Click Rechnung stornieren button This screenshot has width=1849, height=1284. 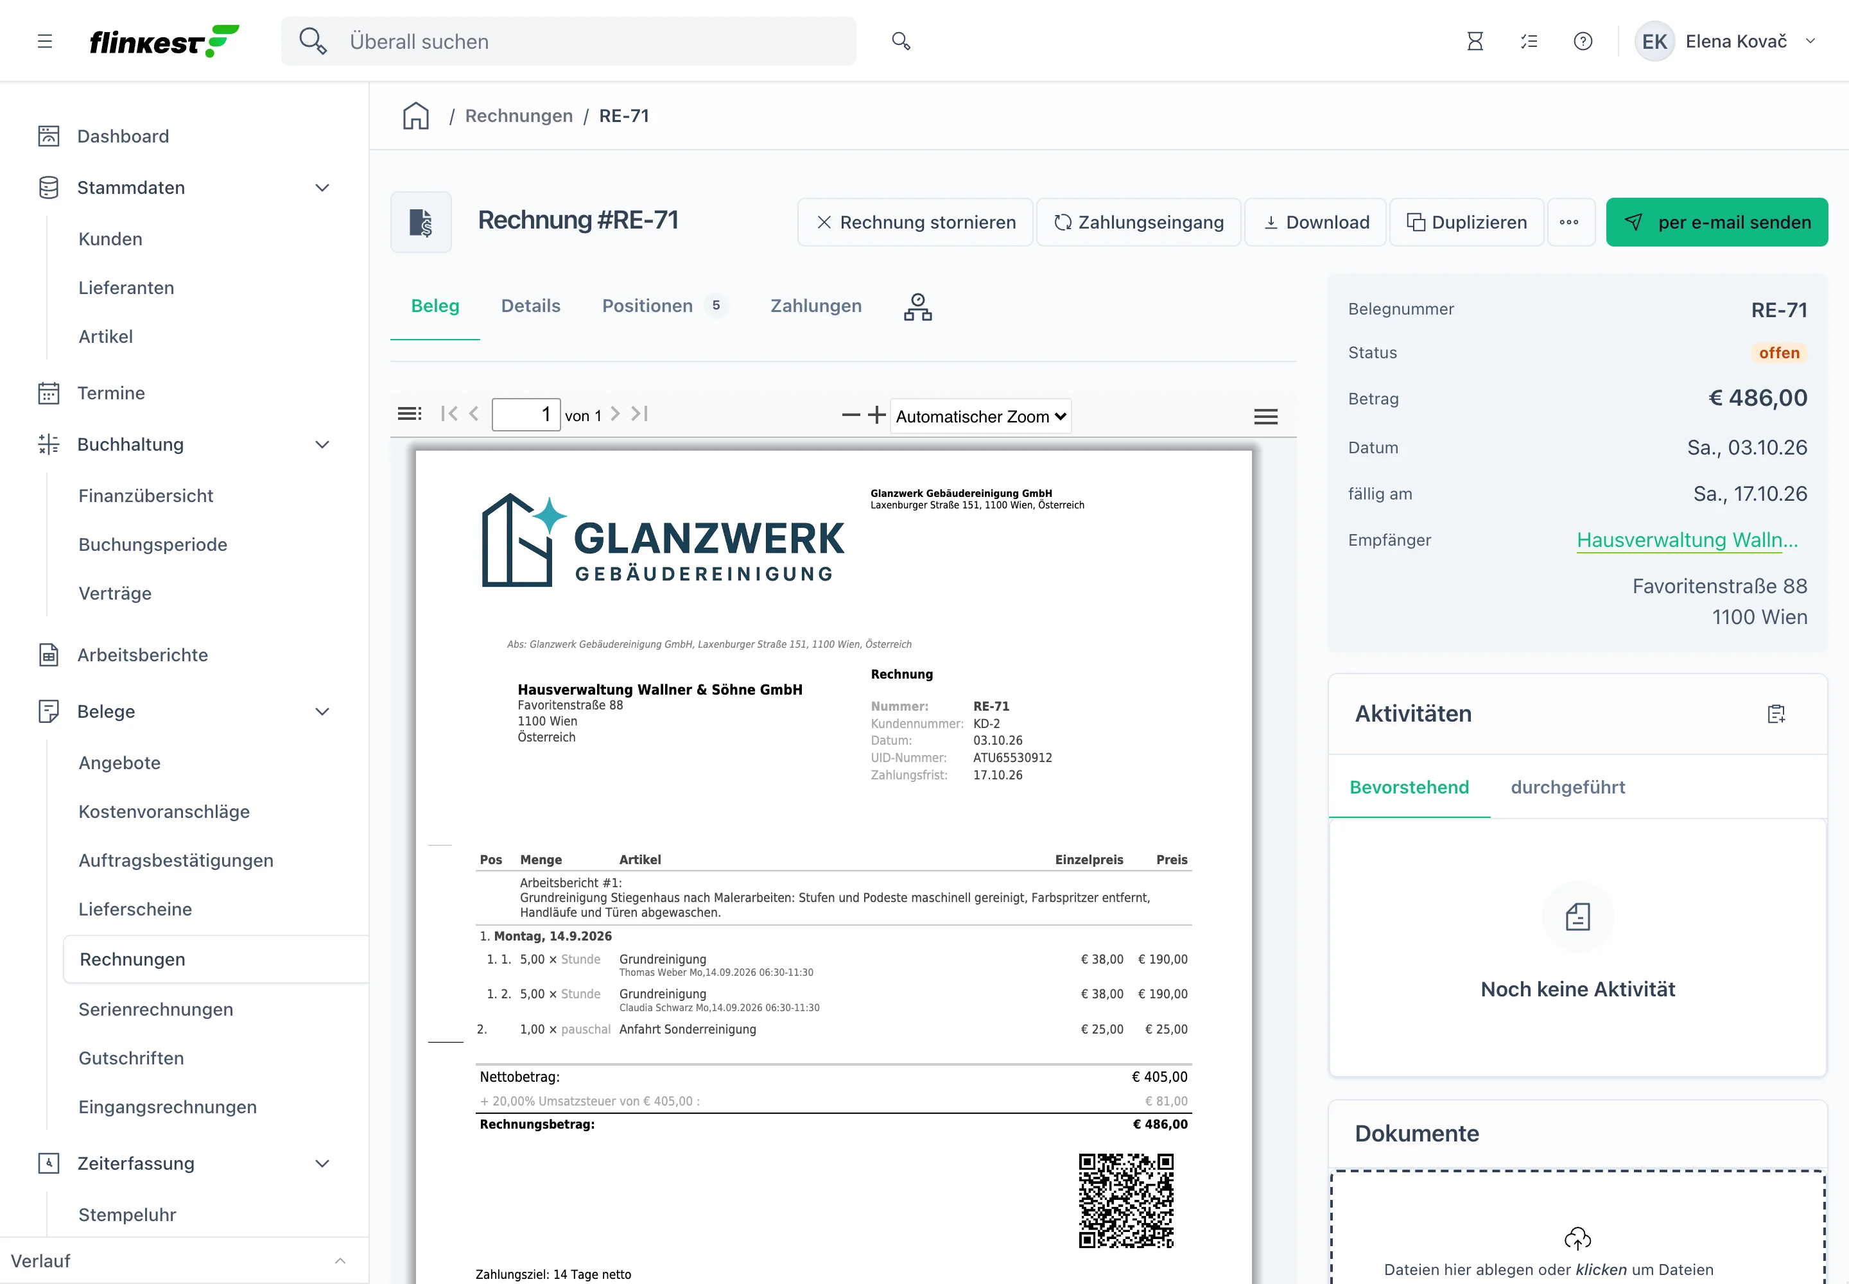tap(915, 222)
